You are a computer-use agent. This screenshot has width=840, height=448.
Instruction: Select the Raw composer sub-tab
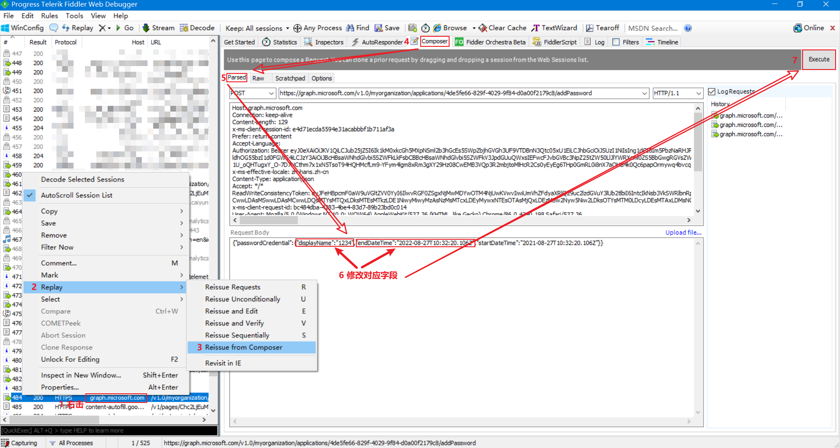click(258, 78)
